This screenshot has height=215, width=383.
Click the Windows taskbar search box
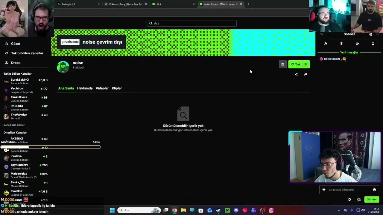[139, 210]
